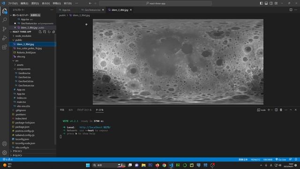Open the File menu

13,3
